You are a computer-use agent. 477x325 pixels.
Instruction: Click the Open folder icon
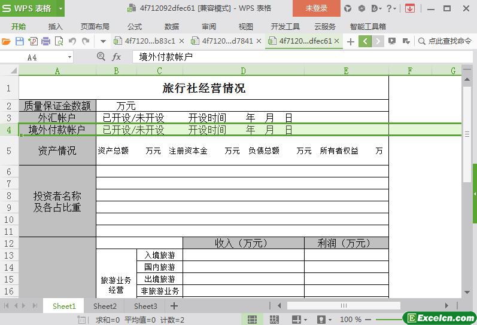[7, 41]
